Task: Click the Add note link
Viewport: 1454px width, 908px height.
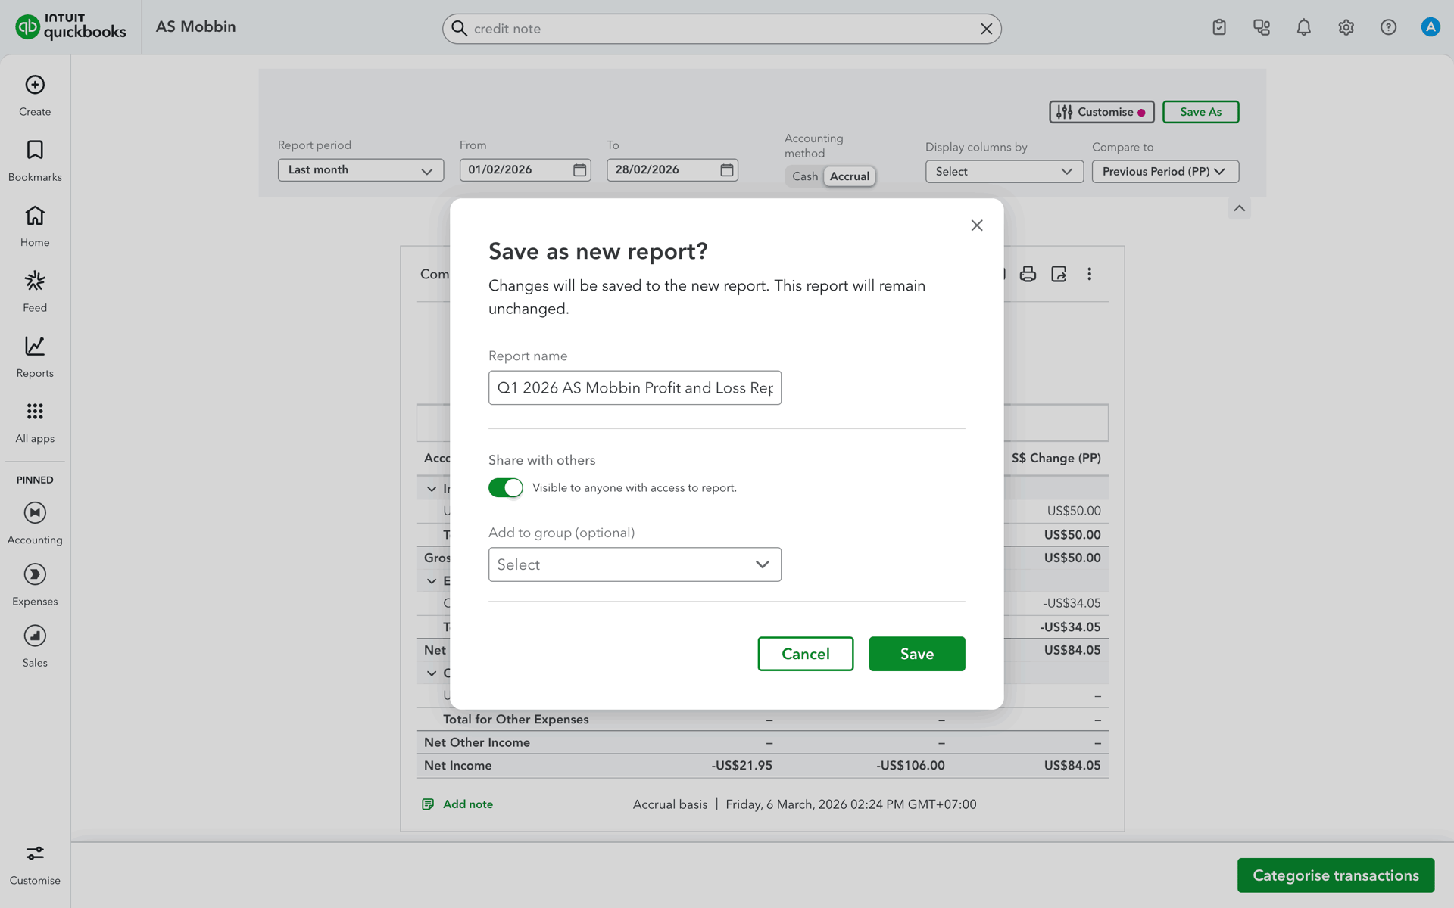Action: pos(457,804)
